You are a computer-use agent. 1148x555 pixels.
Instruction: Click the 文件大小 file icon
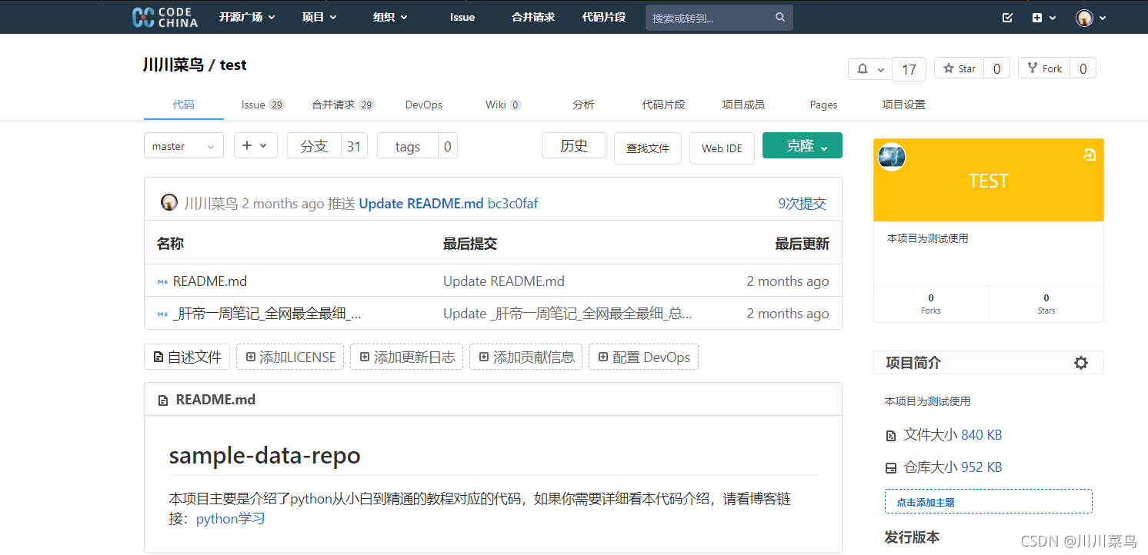tap(891, 436)
